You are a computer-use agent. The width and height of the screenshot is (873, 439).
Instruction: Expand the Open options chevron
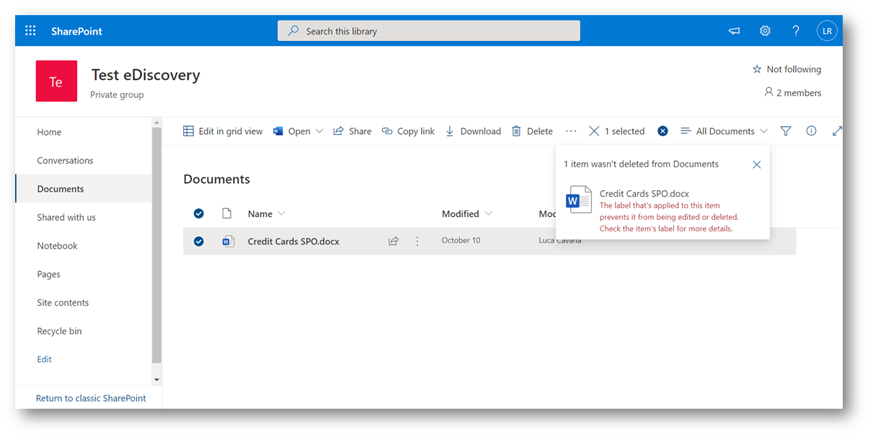[x=319, y=131]
